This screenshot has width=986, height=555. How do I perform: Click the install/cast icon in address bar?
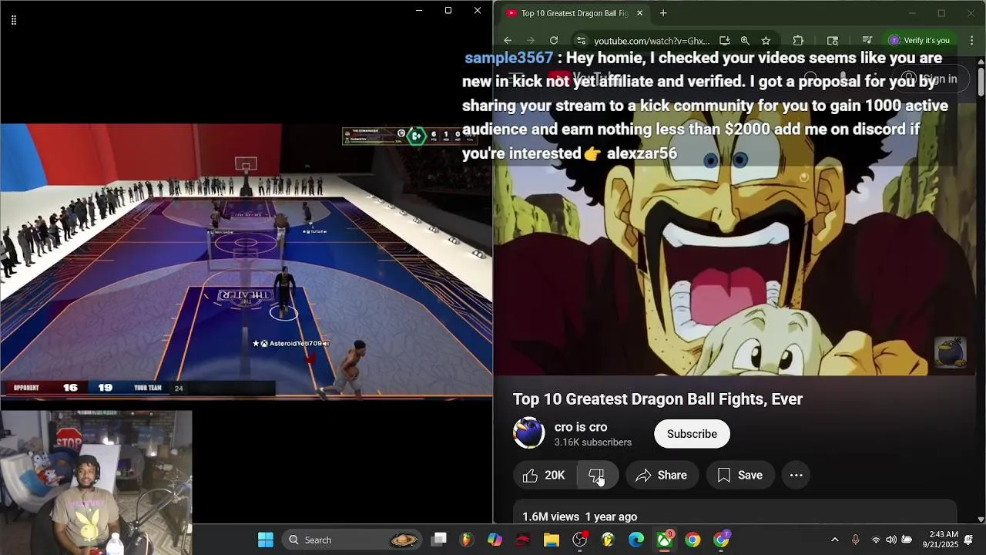click(725, 41)
